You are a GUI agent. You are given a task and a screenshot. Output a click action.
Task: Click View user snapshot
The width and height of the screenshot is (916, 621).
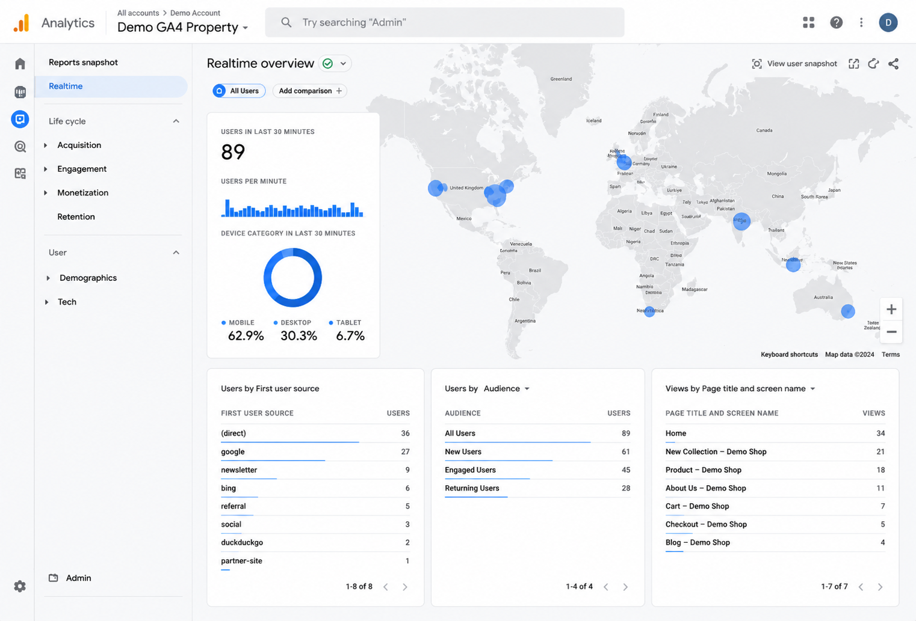794,64
